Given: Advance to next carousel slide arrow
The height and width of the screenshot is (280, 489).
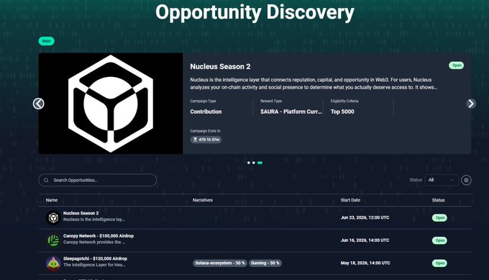Looking at the screenshot, I should point(471,104).
